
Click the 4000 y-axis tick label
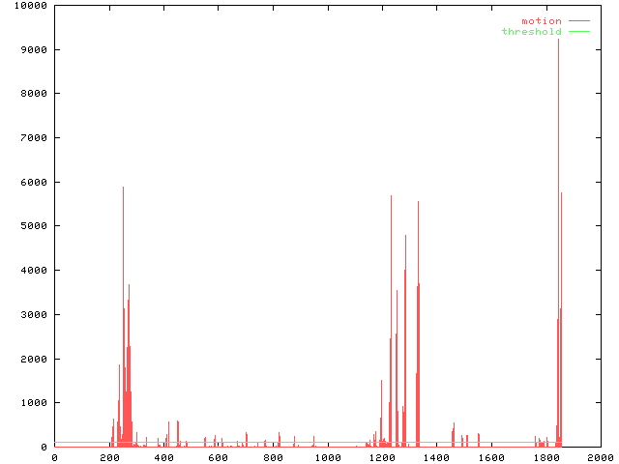coord(33,271)
